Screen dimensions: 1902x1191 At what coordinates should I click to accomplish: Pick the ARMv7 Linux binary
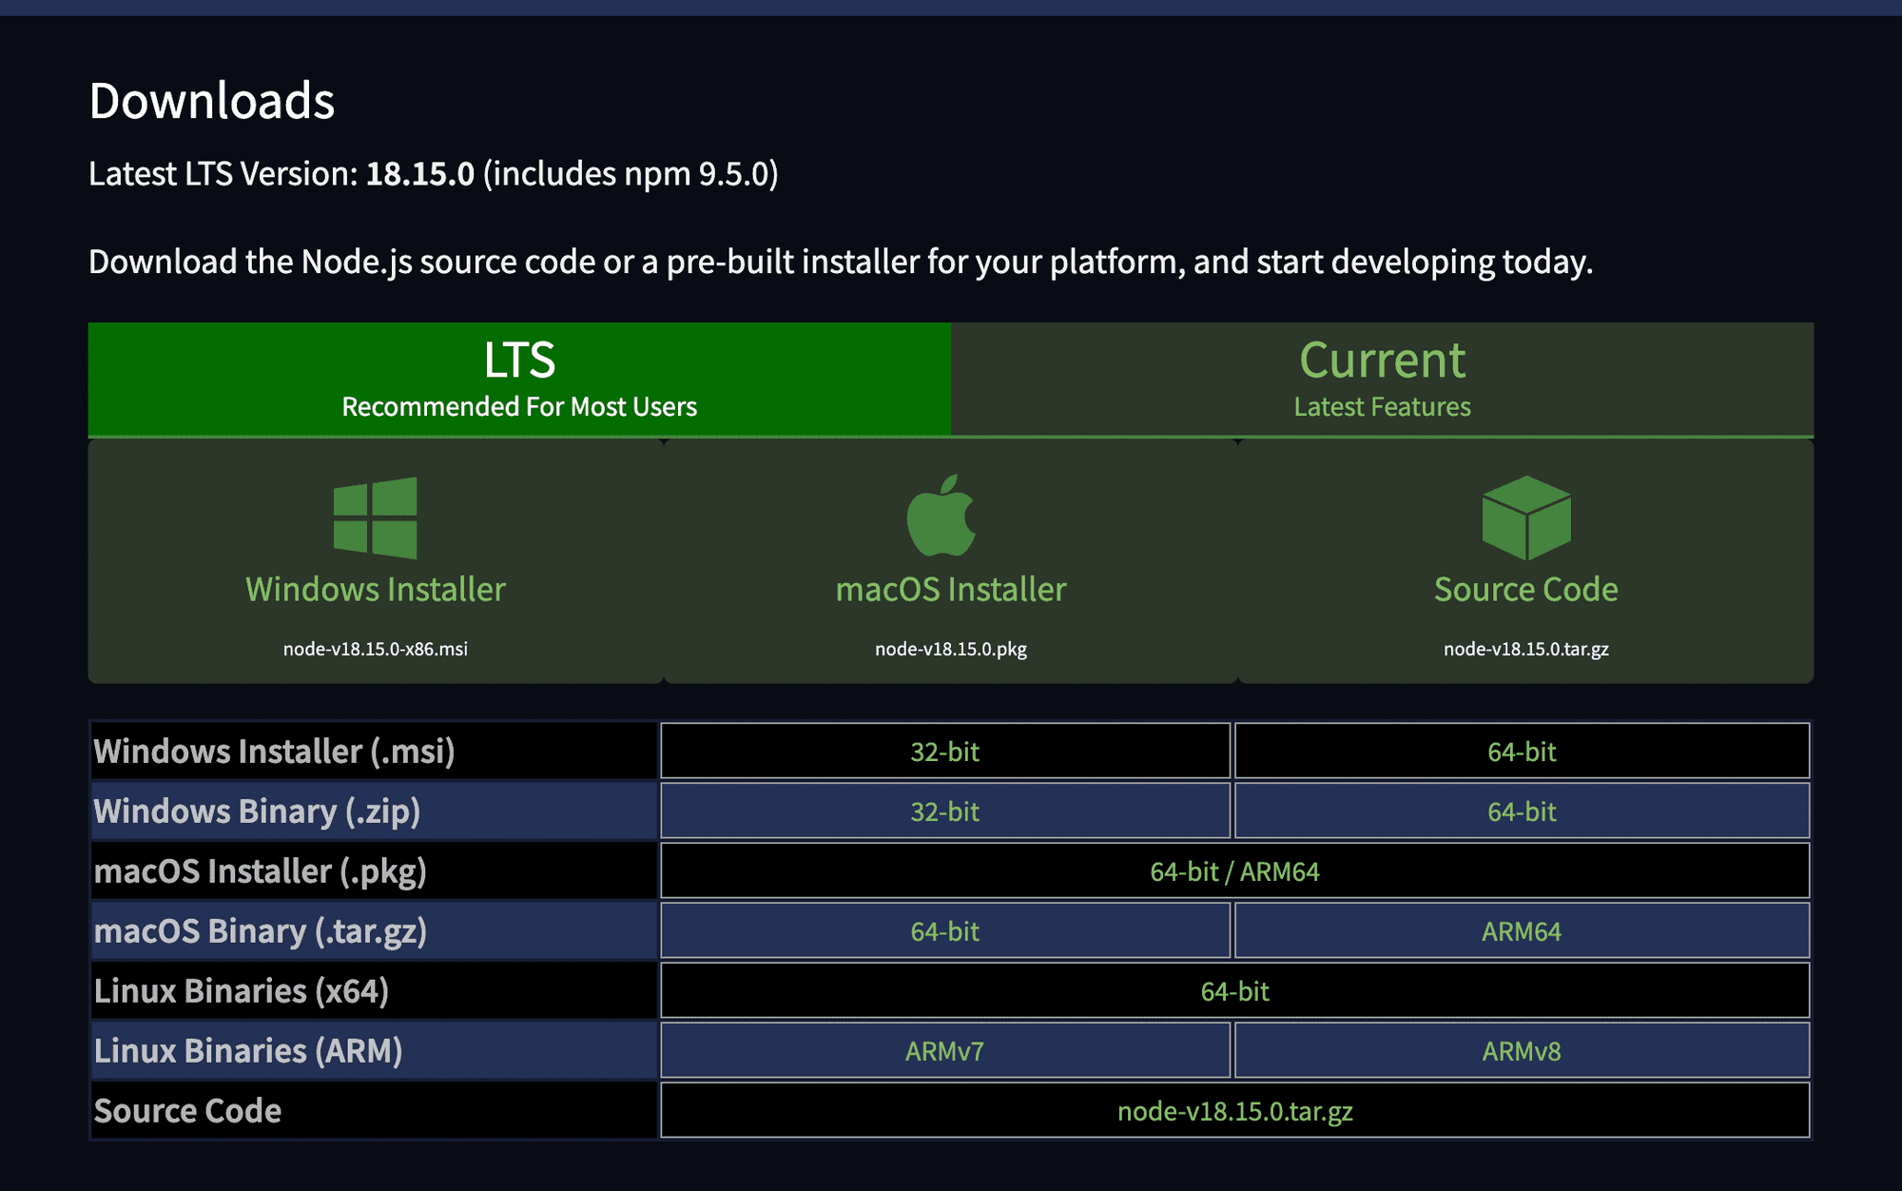click(x=944, y=1051)
